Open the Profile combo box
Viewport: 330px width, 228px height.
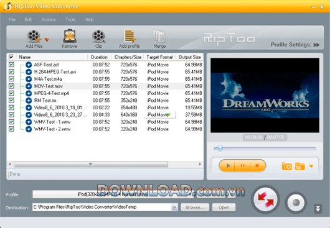point(113,194)
